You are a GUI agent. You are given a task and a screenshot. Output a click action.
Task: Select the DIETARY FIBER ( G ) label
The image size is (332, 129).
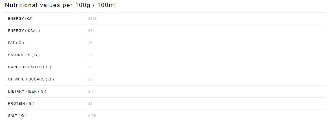[x=27, y=91]
